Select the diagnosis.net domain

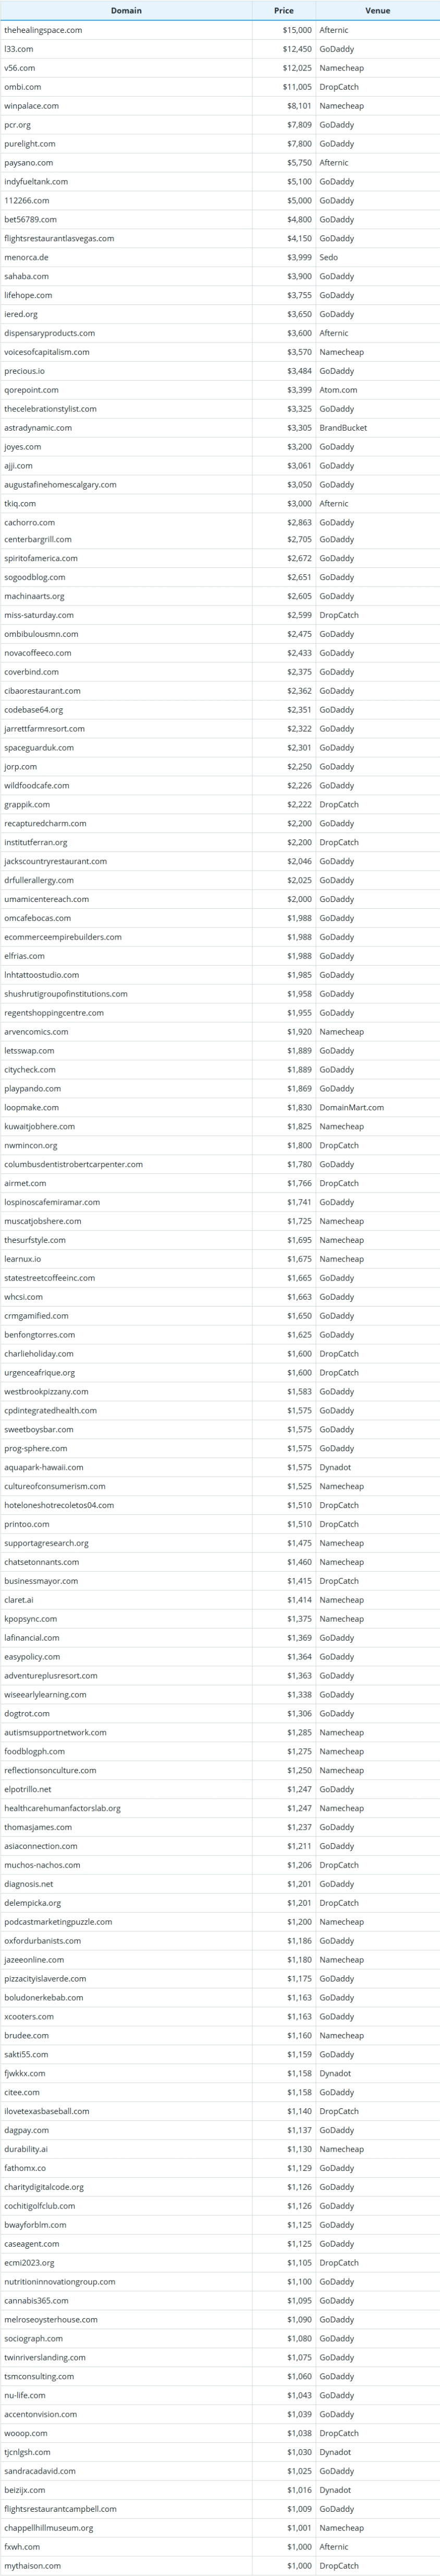[29, 1883]
